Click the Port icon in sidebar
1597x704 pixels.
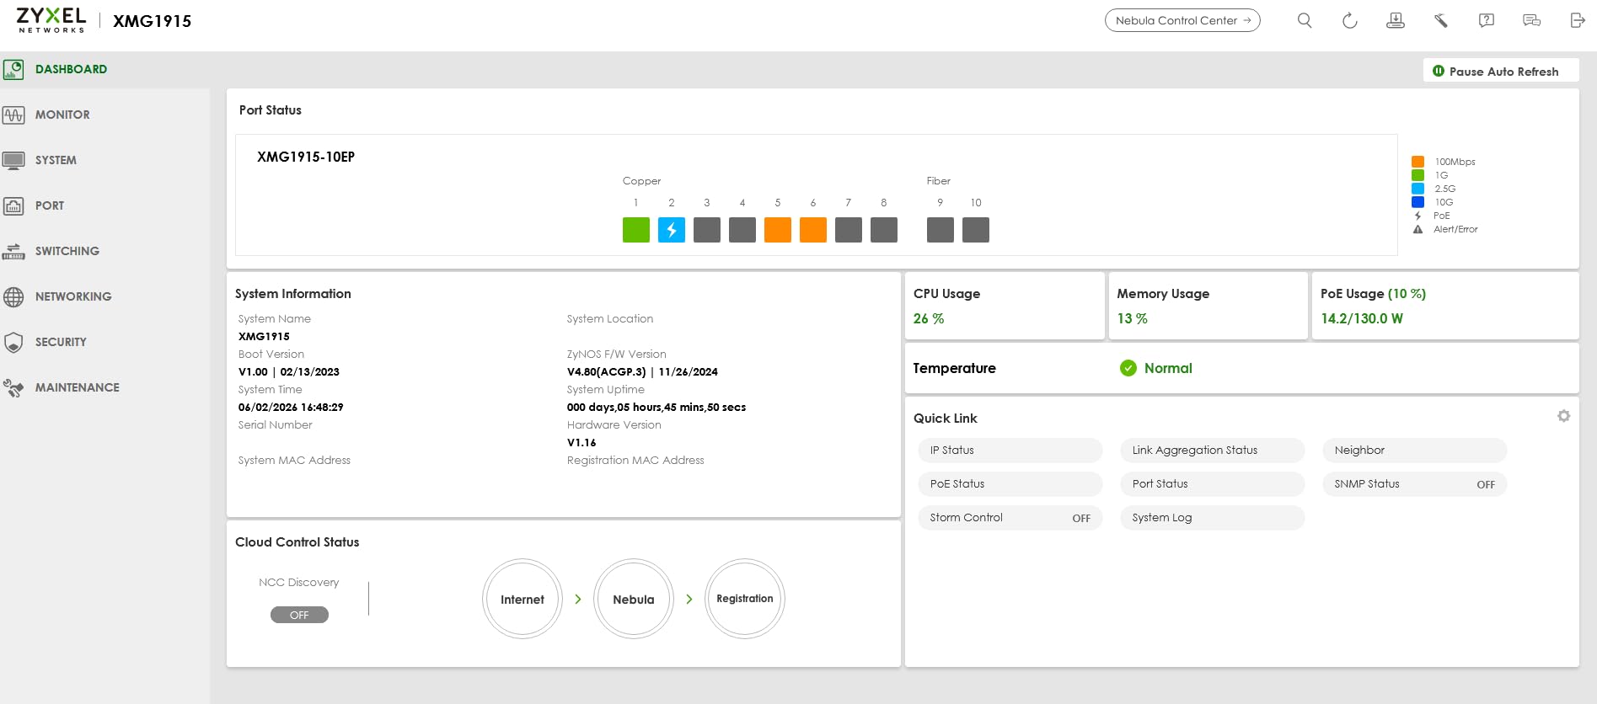coord(13,205)
